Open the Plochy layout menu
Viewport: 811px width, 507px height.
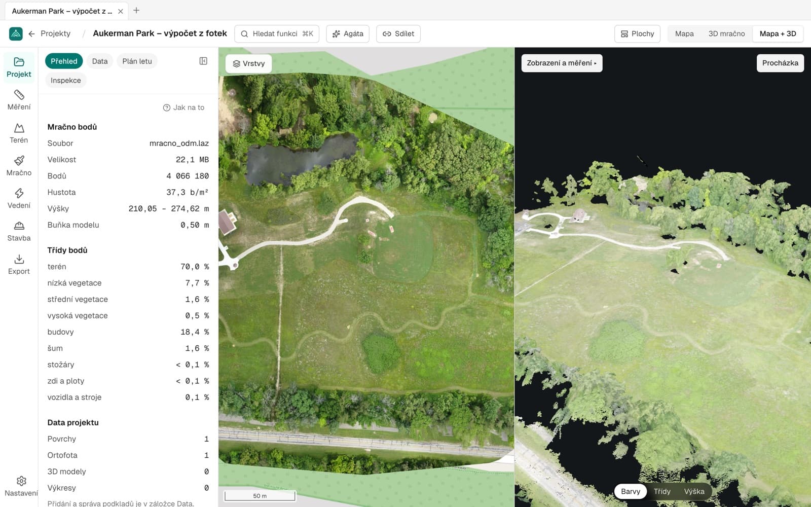coord(638,33)
